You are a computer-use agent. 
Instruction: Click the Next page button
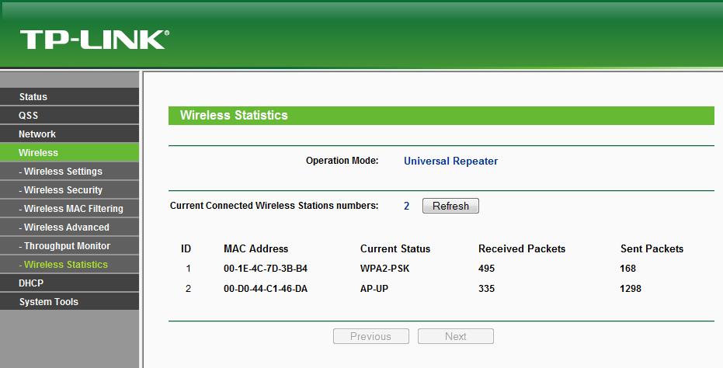point(456,336)
